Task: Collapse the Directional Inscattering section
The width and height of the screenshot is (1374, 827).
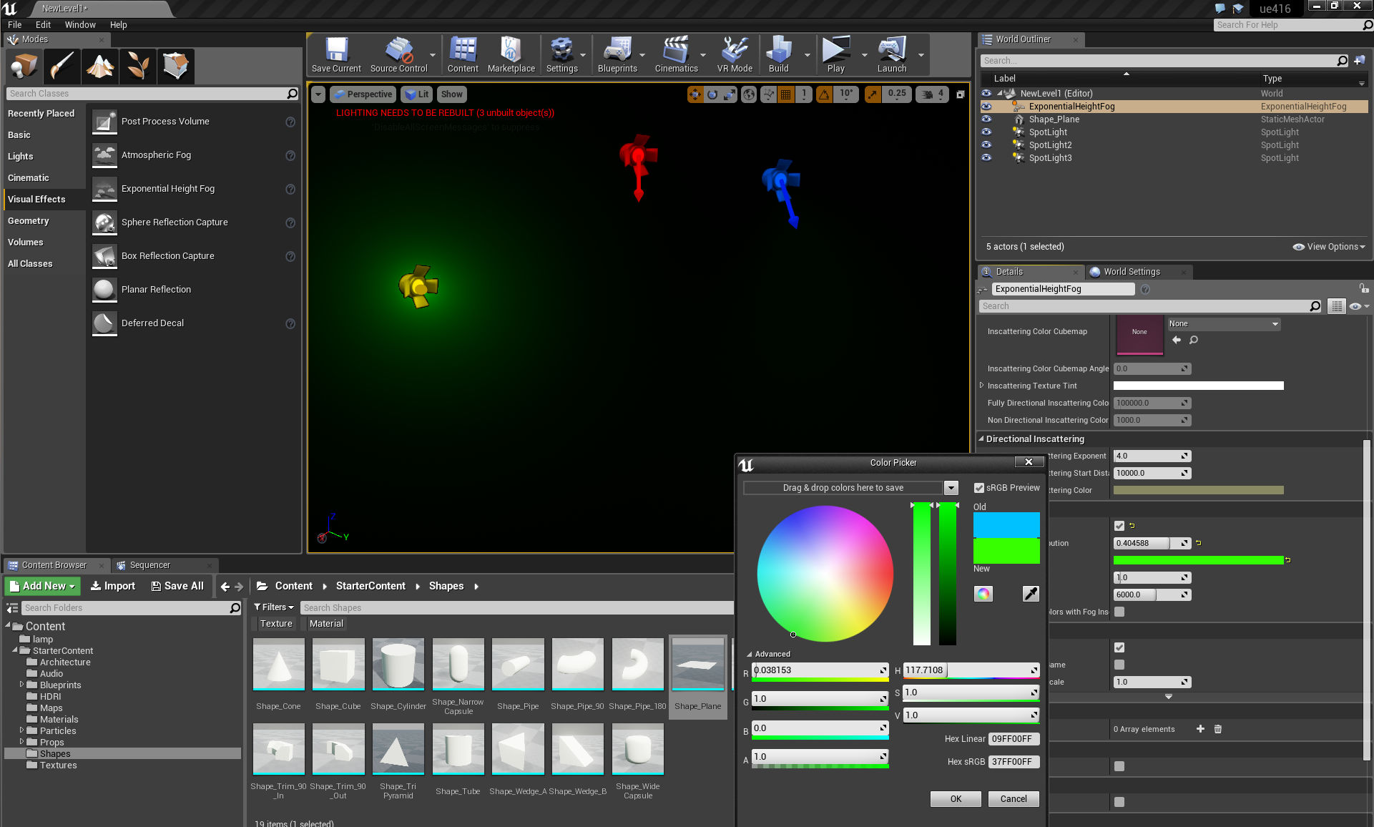Action: 981,439
